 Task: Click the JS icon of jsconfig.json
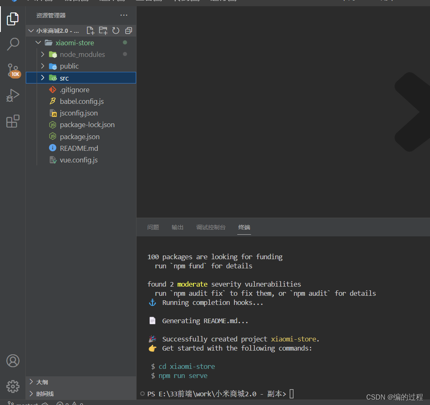[x=52, y=113]
